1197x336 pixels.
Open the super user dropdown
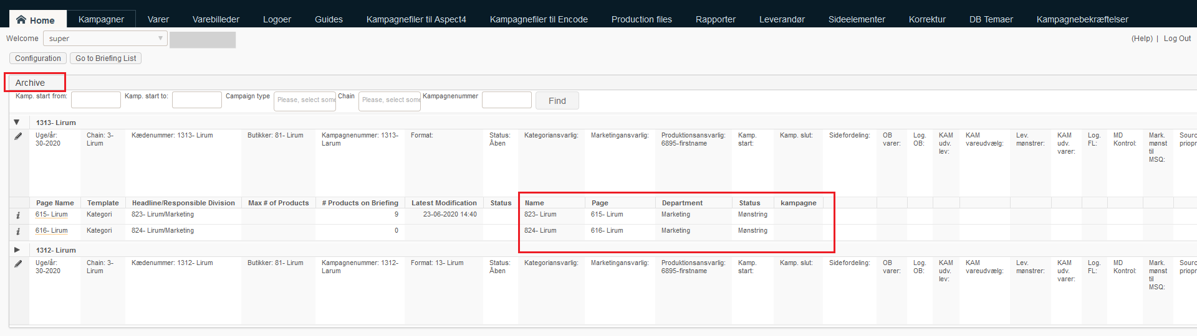(105, 39)
